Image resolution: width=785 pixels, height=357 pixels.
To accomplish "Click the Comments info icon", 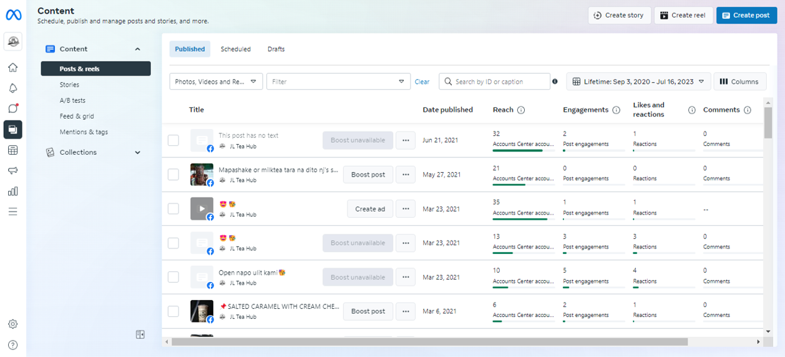I will pos(748,110).
